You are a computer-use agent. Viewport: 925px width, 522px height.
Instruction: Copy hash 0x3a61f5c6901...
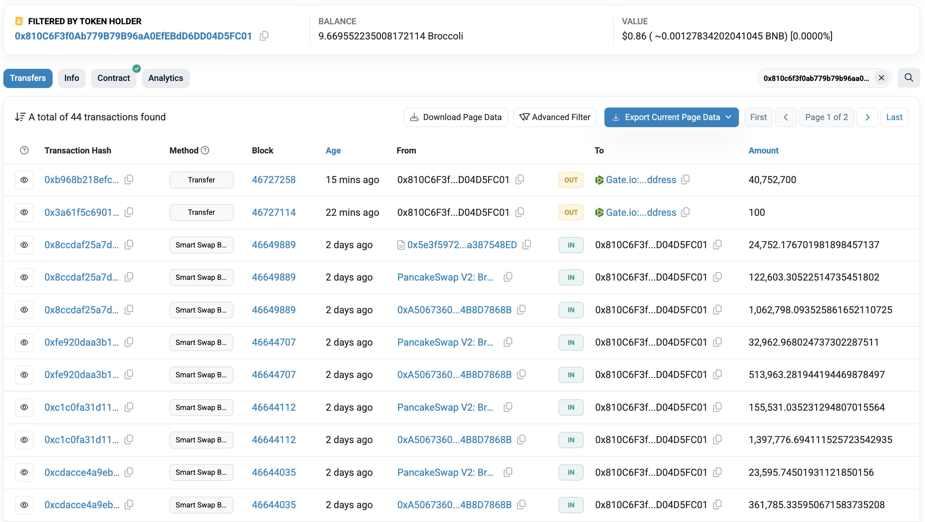(x=129, y=212)
